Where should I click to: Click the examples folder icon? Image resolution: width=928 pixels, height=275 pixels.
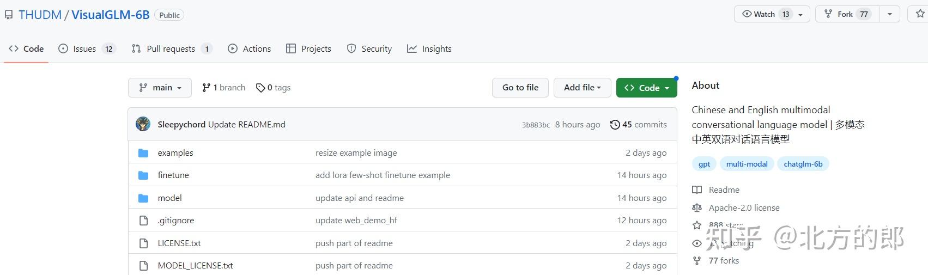coord(143,153)
